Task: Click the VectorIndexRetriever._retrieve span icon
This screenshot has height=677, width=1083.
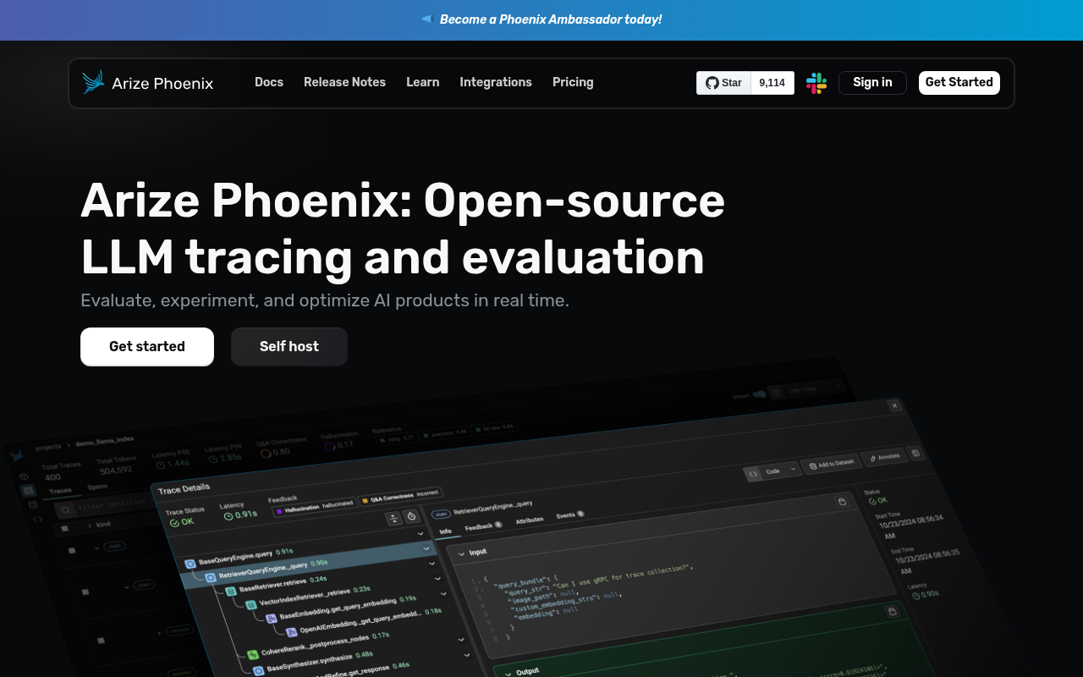Action: point(251,605)
